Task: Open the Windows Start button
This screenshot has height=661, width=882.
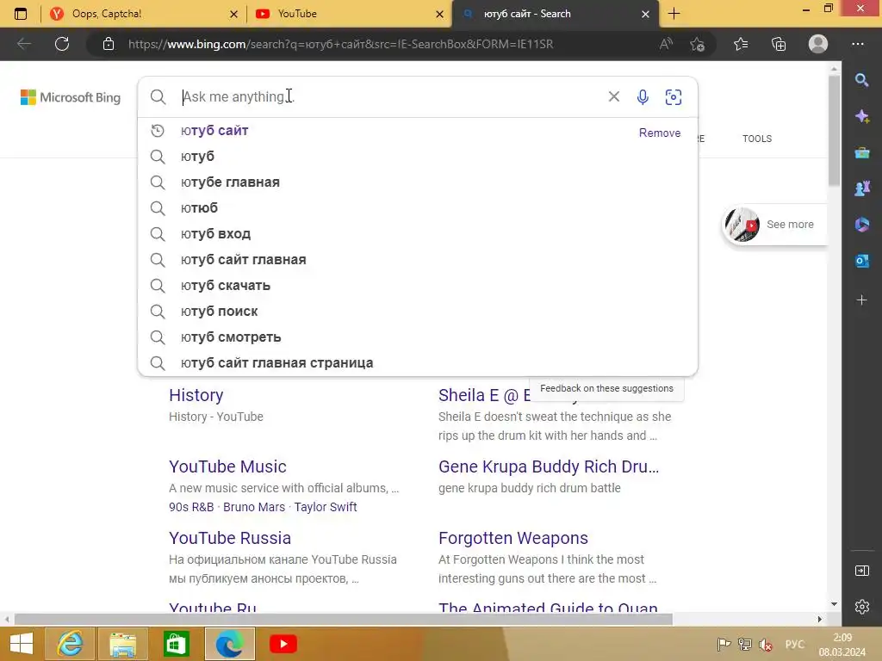Action: (22, 644)
